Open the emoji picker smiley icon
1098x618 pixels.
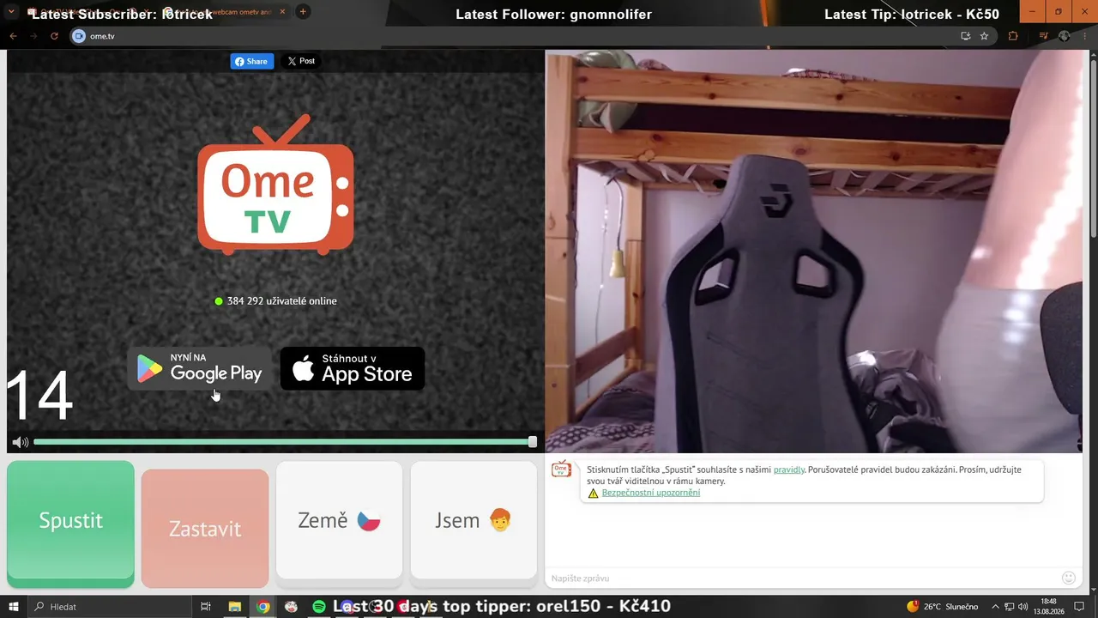point(1069,578)
